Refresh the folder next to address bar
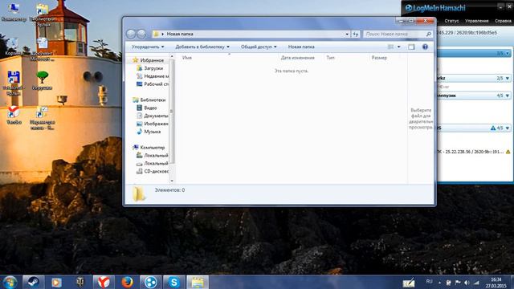 (x=356, y=34)
